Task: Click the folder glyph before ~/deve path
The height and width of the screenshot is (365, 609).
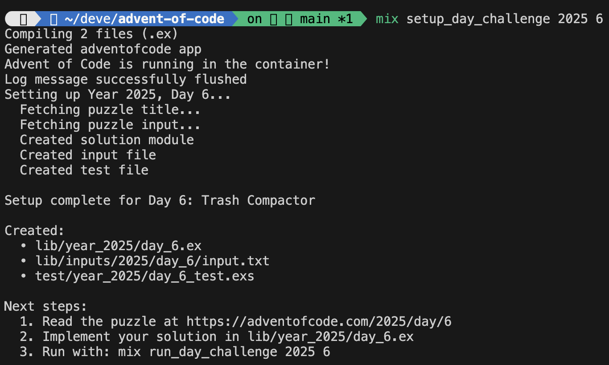Action: point(54,19)
